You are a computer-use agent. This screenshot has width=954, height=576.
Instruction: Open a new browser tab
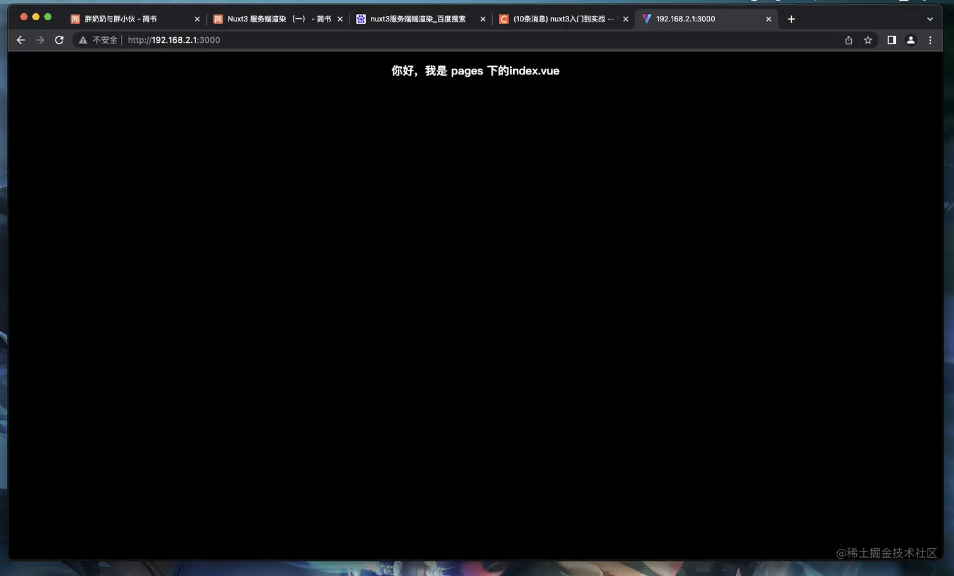point(791,19)
